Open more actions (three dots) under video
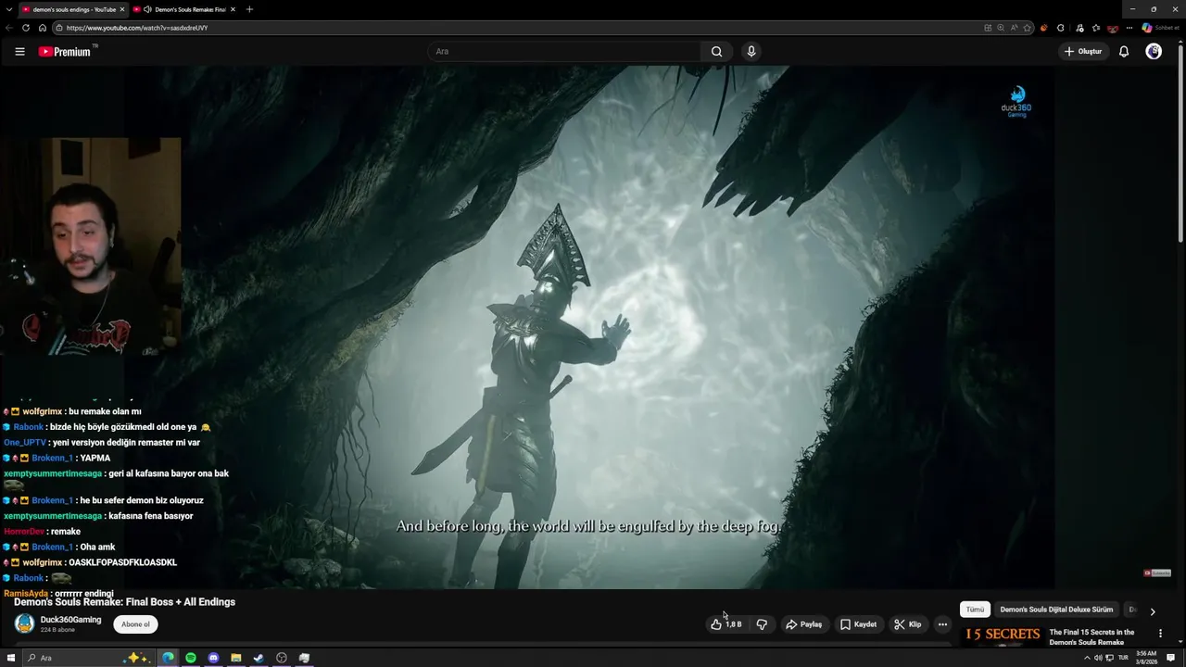The width and height of the screenshot is (1186, 667). 942,624
